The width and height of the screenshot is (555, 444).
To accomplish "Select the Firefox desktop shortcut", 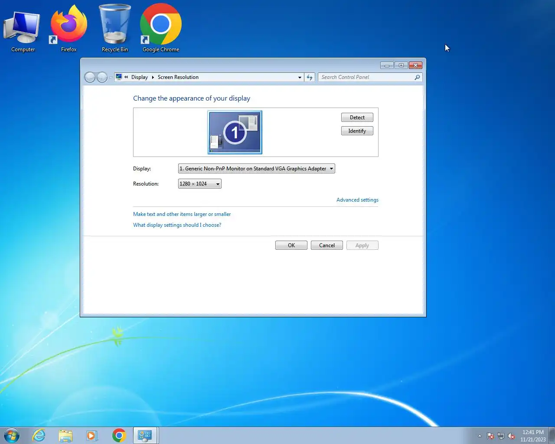I will coord(69,28).
